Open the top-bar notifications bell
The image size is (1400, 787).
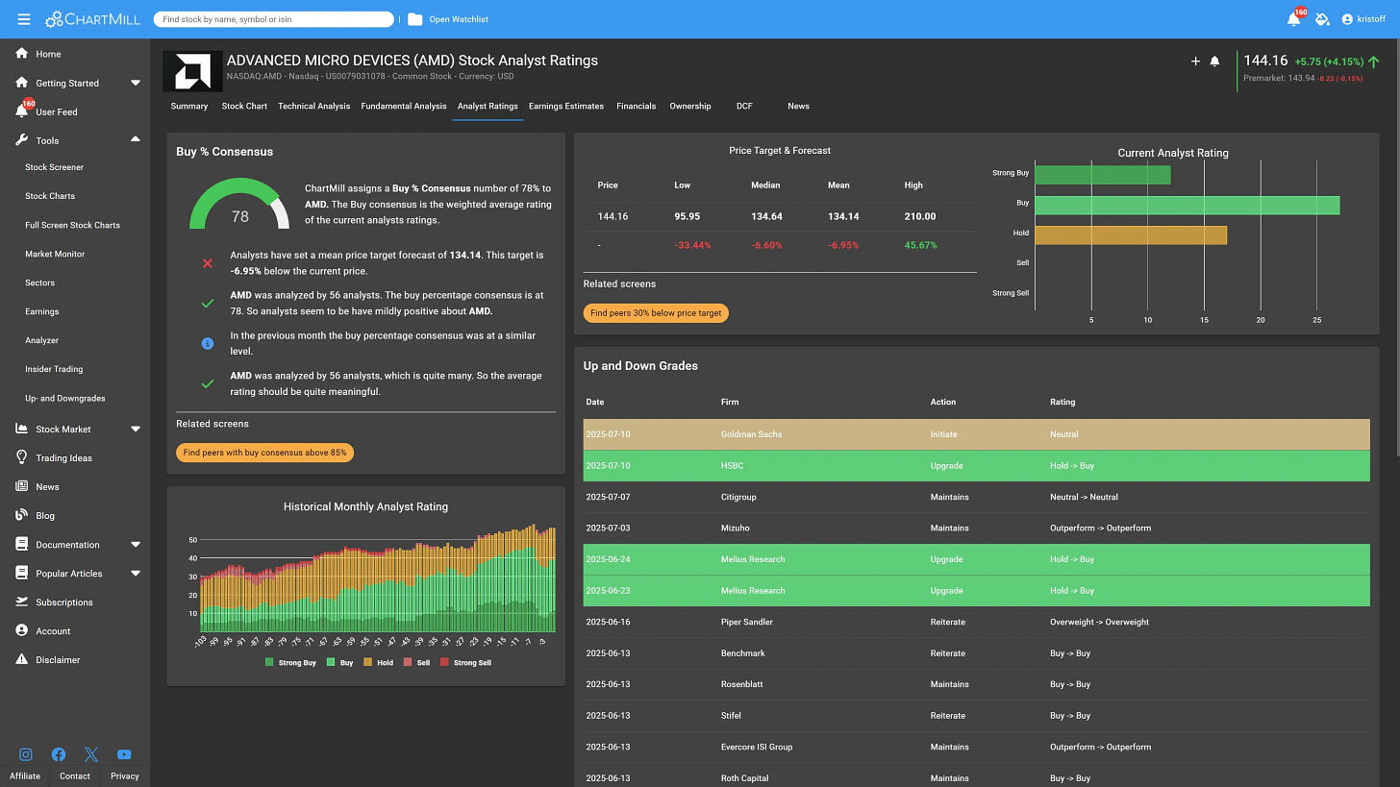pyautogui.click(x=1294, y=19)
